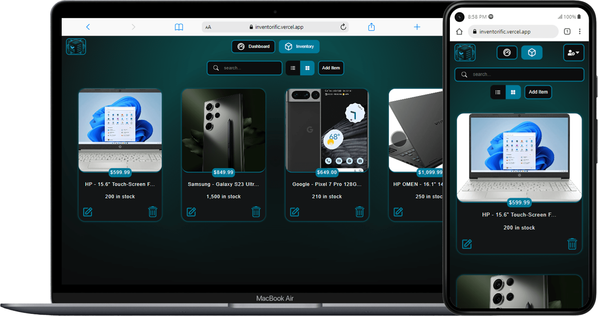Tap the Inventorific logo on phone
598x316 pixels.
465,53
